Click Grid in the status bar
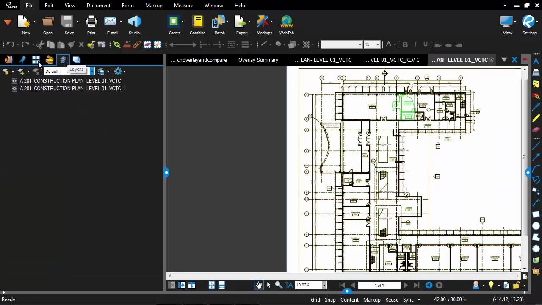This screenshot has width=542, height=305. [x=315, y=299]
